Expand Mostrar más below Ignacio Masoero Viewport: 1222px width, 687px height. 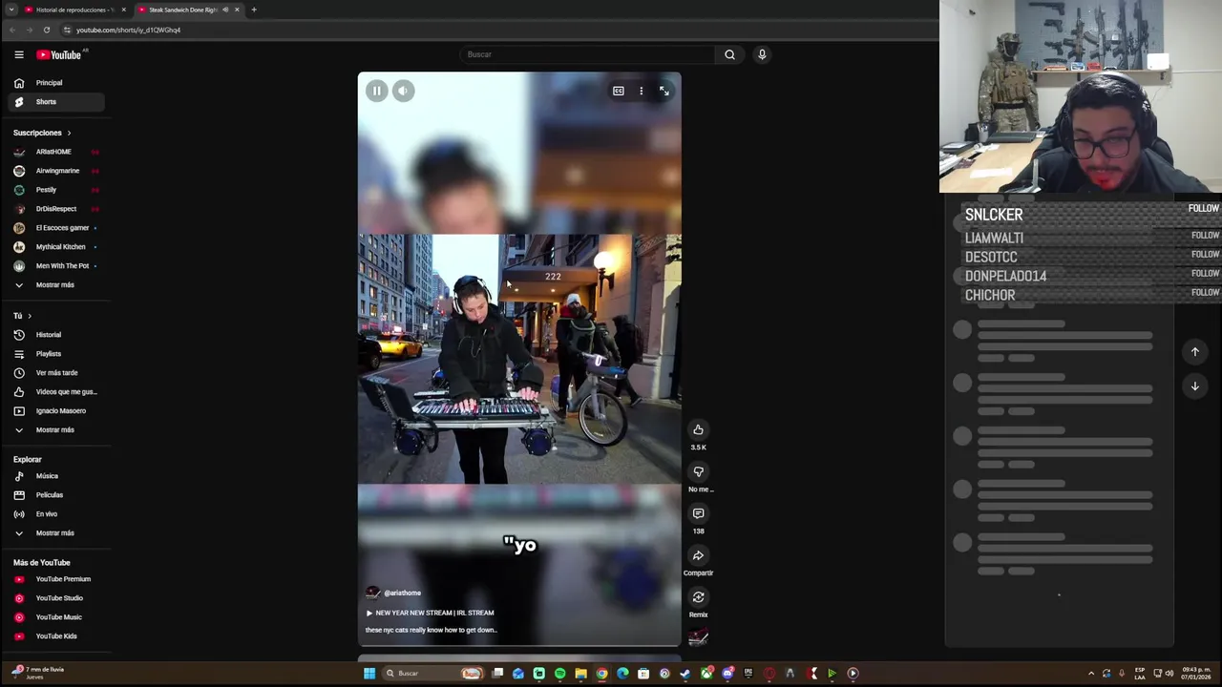[54, 429]
